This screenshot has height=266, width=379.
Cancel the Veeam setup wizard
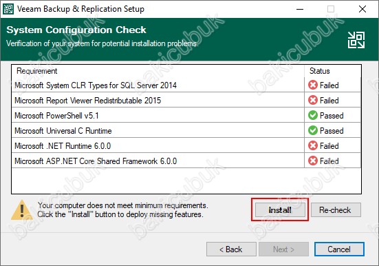point(339,249)
